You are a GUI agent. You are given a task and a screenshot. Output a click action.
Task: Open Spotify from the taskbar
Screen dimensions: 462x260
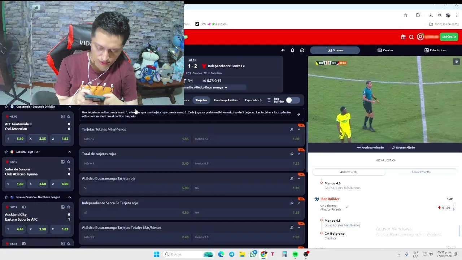(295, 254)
